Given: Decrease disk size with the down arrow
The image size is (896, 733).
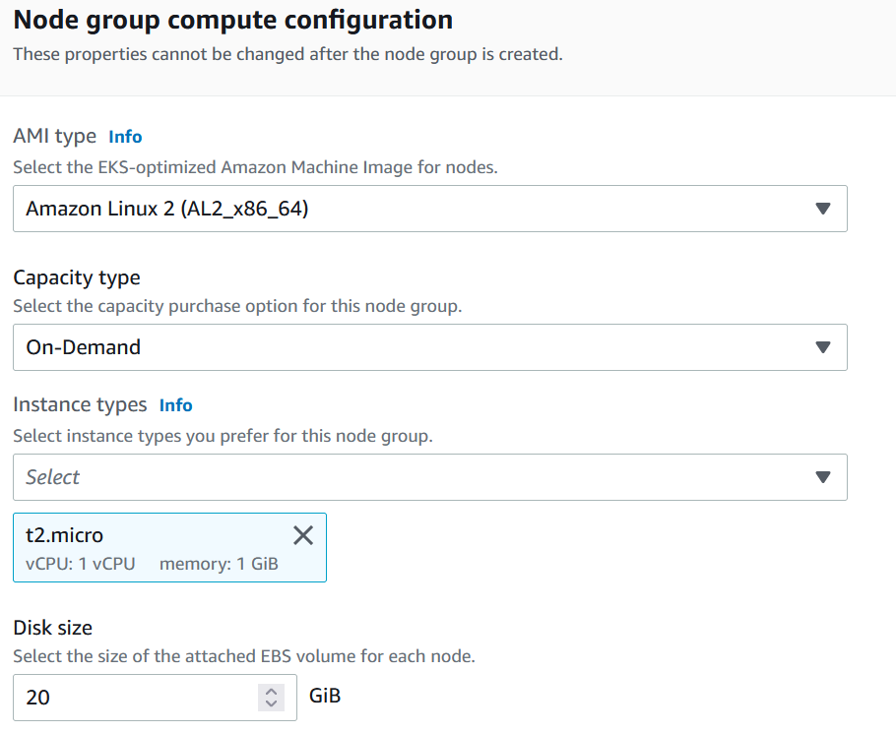Looking at the screenshot, I should [x=272, y=703].
